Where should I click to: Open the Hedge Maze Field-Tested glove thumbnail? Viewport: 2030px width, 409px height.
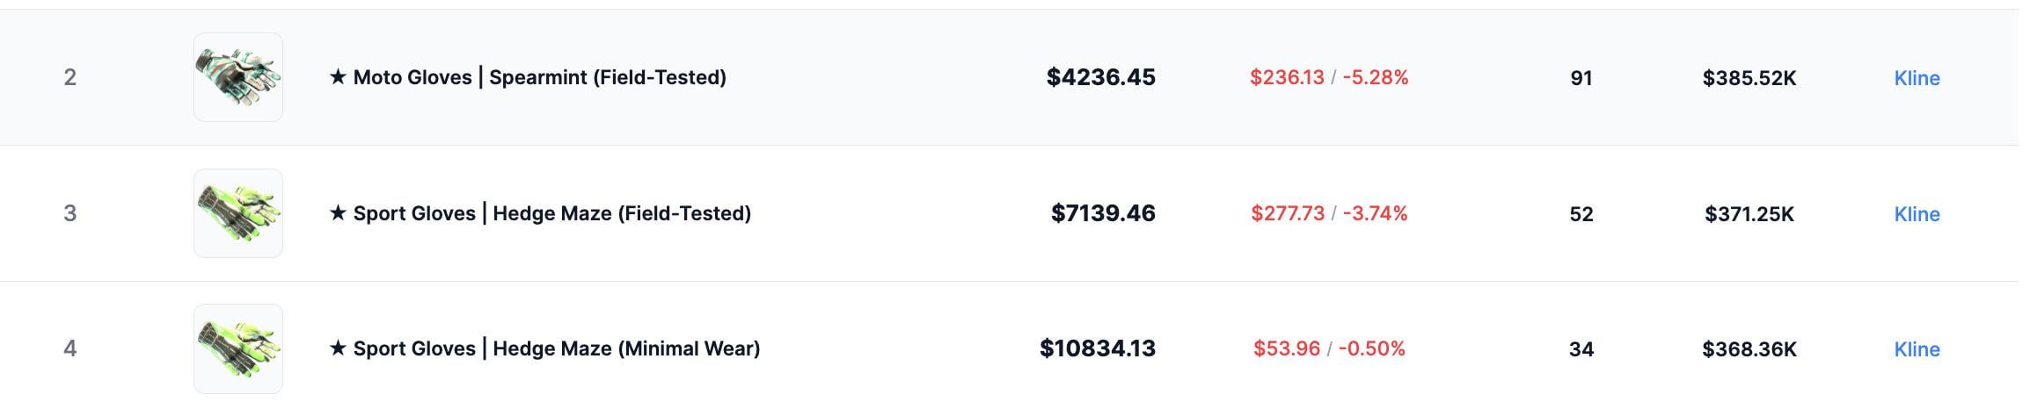click(x=237, y=213)
